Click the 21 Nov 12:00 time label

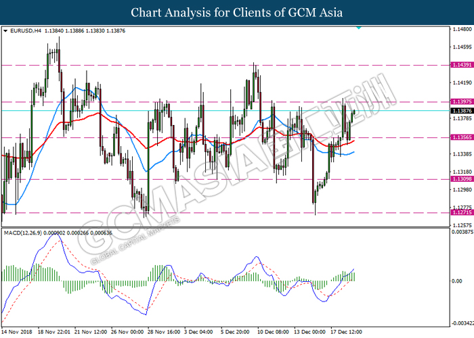(90, 332)
